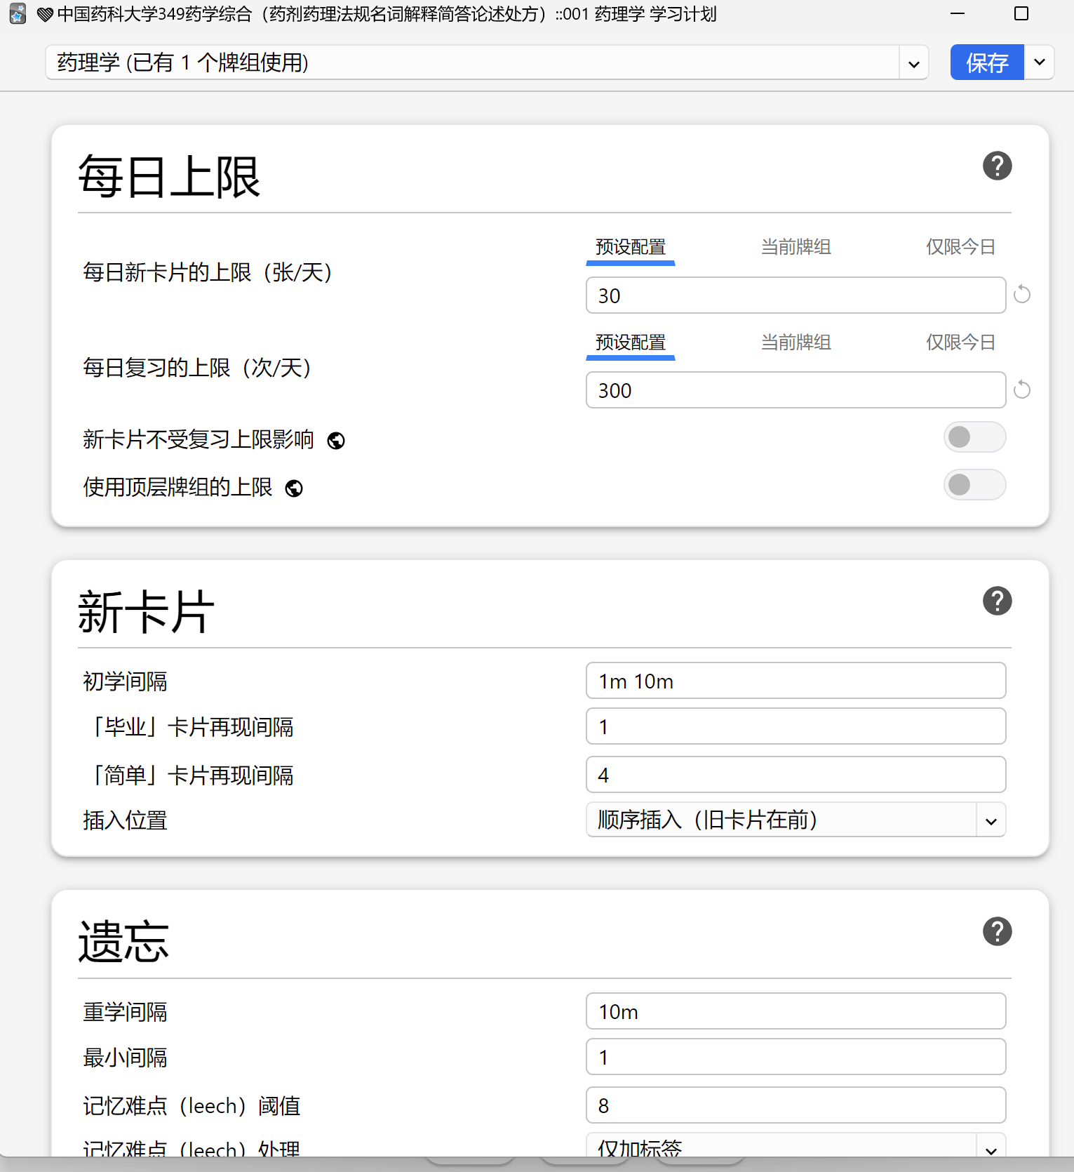Click the 记忆难点 (leech) 阈值 field showing 8
The height and width of the screenshot is (1172, 1074).
point(796,1105)
